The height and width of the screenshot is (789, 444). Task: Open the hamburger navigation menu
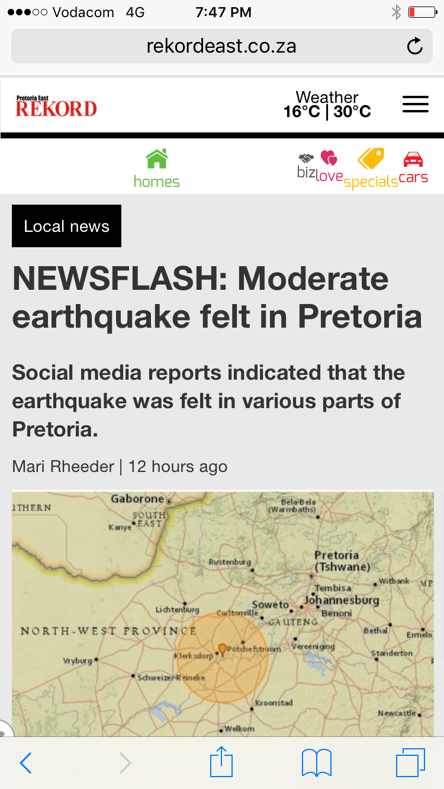(x=415, y=104)
